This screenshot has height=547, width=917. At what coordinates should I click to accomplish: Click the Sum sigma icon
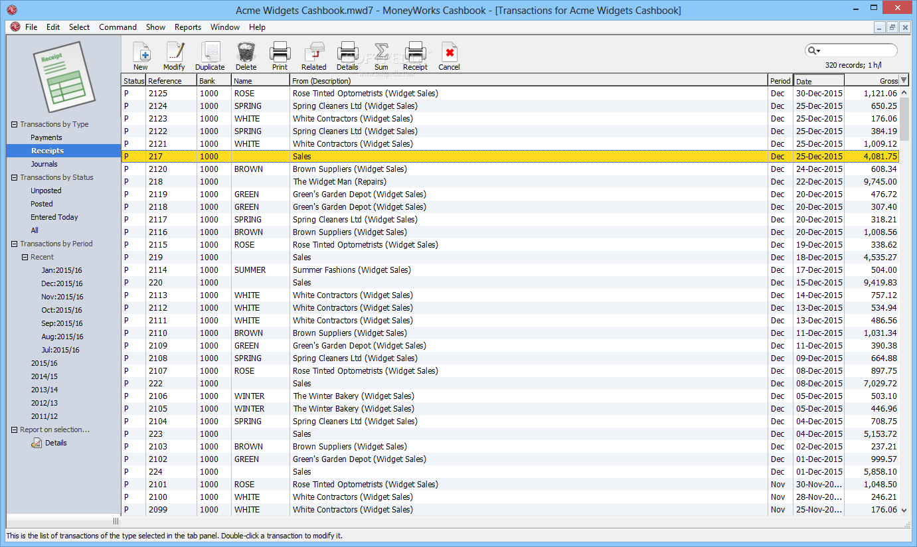coord(381,52)
